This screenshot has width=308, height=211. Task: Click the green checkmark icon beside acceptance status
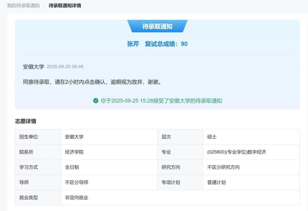(96, 101)
